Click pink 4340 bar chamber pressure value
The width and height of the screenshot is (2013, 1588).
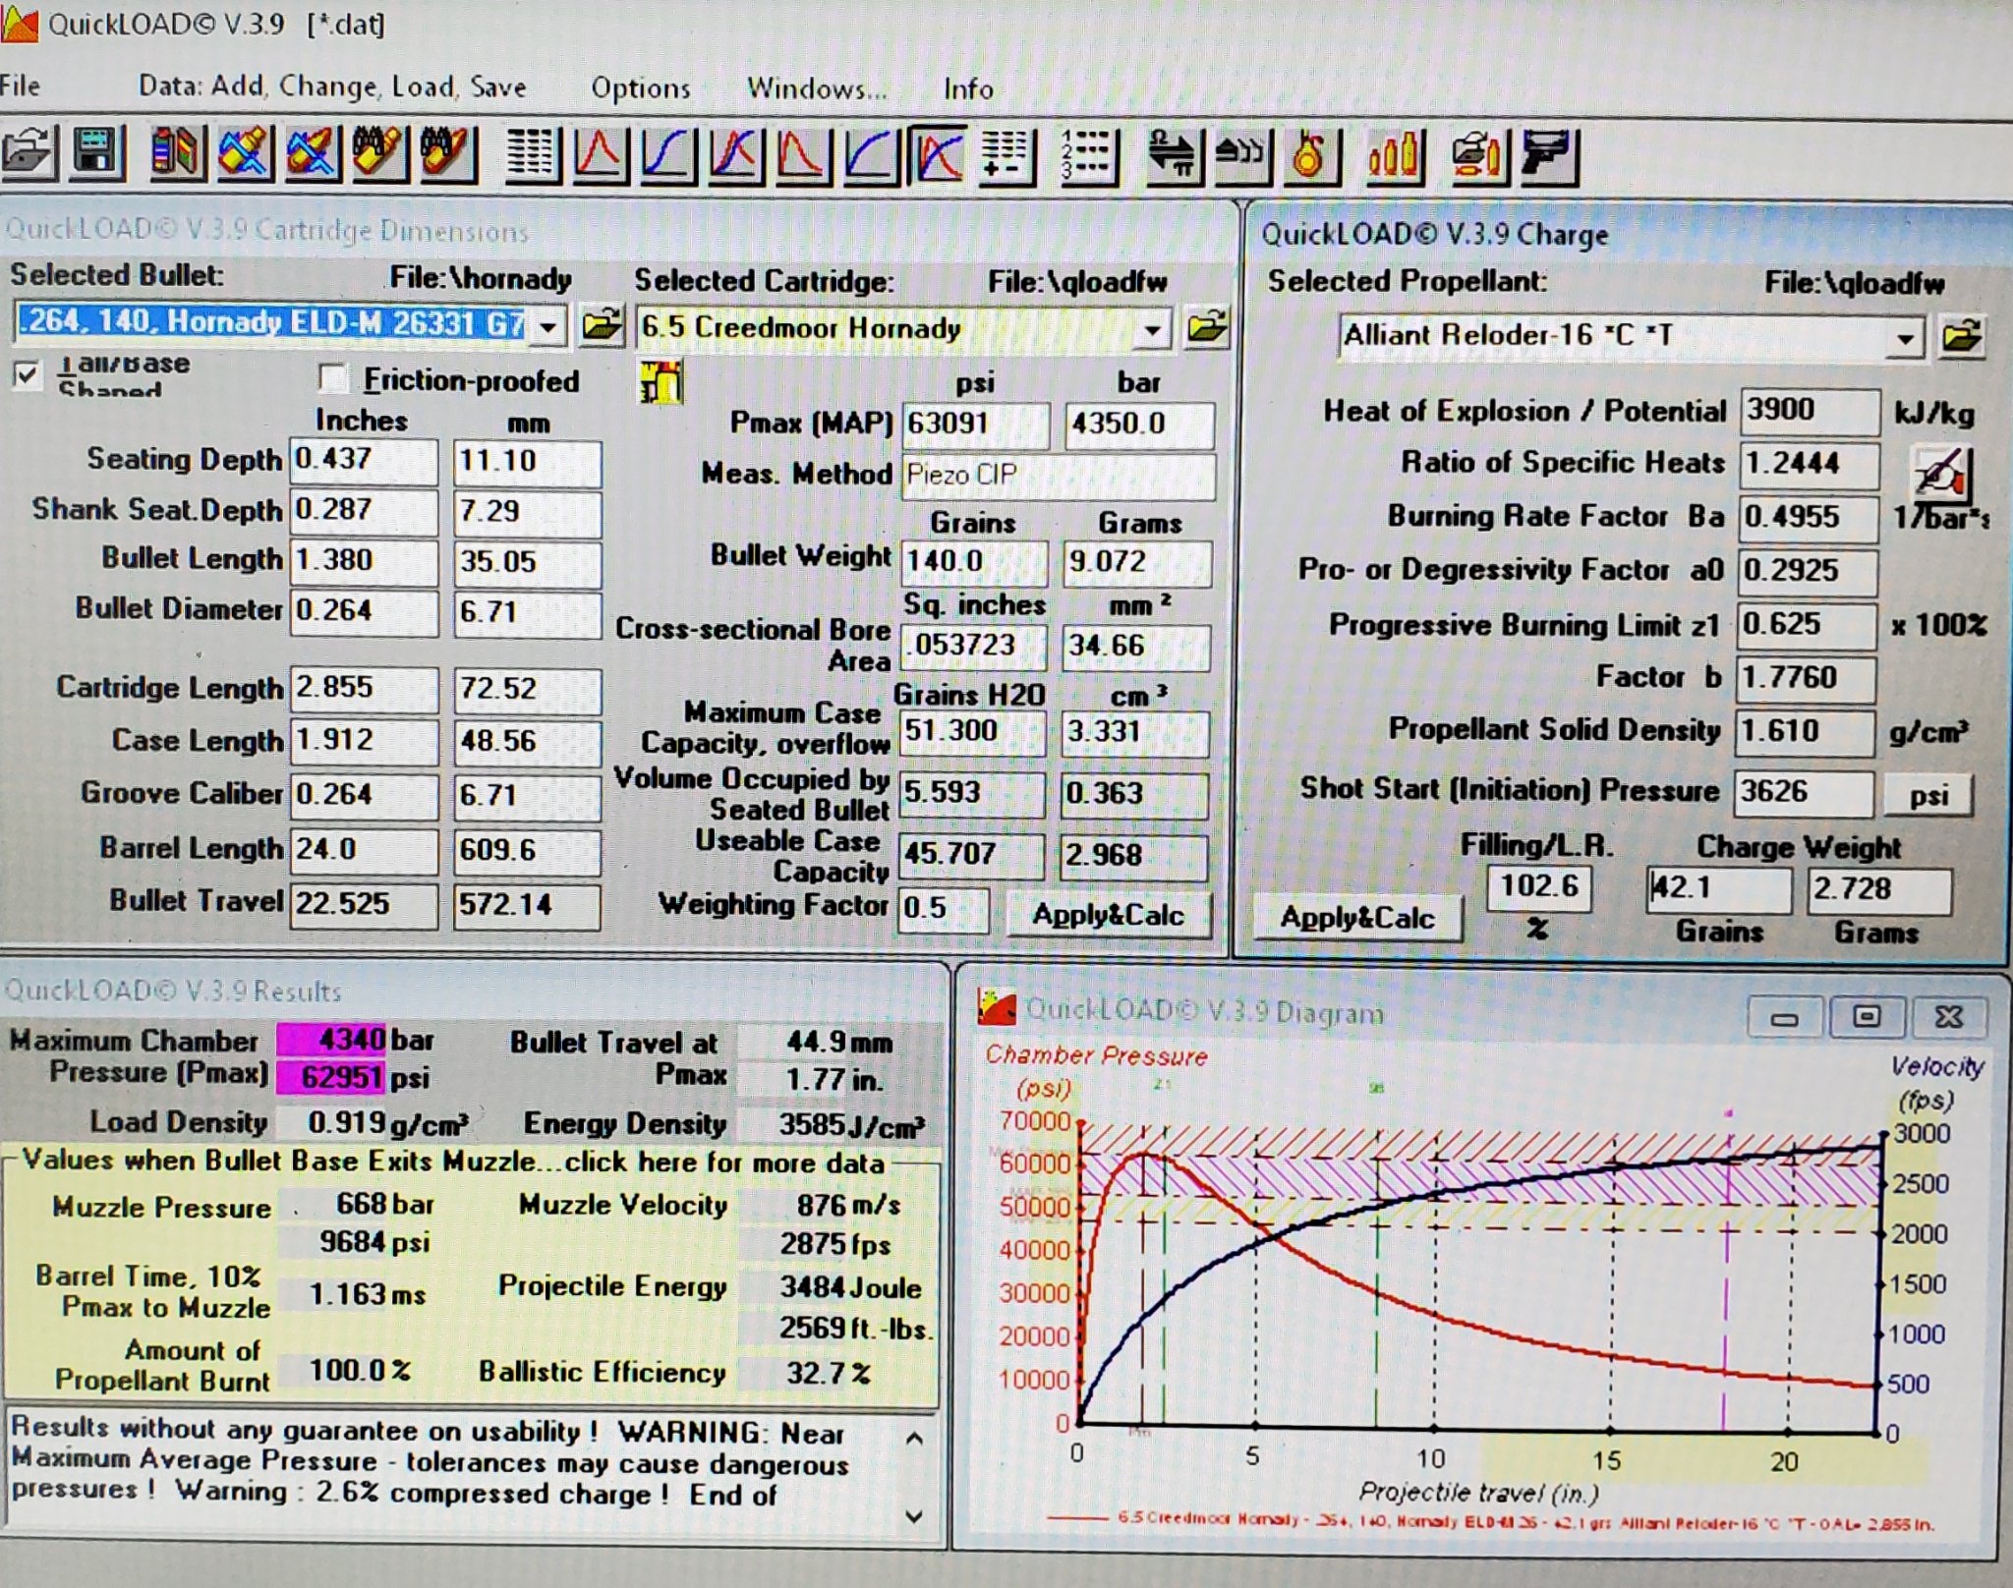click(331, 1039)
